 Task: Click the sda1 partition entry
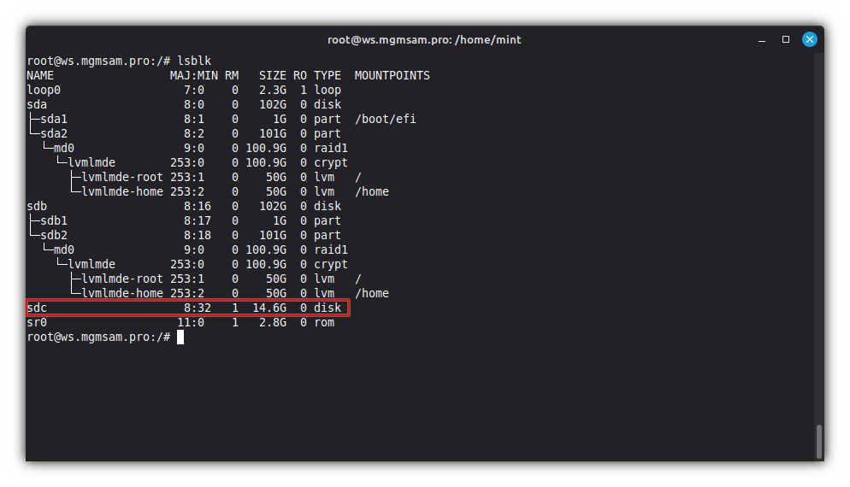coord(53,119)
